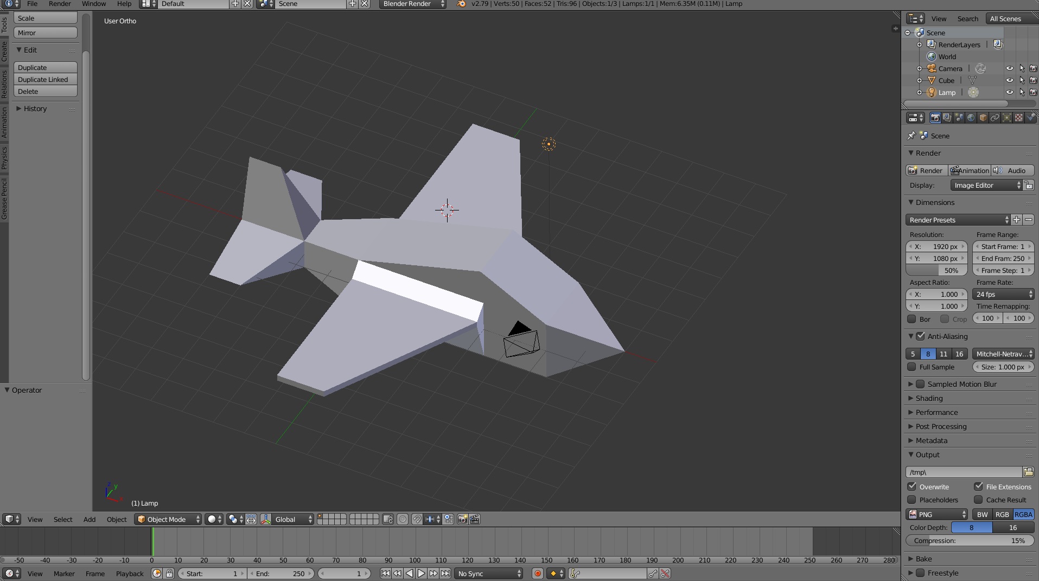The image size is (1039, 581).
Task: Click the snap magnet icon in 3D header
Action: coord(417,519)
